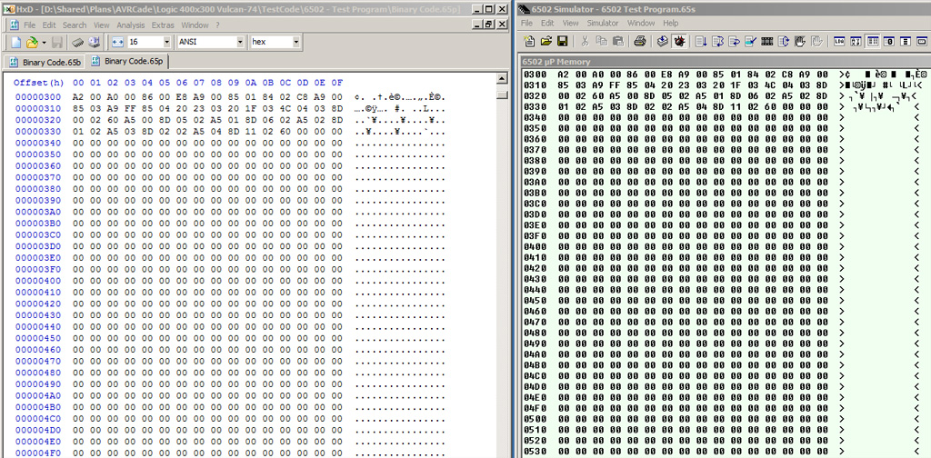Click the HxD scrollbar up arrow
The height and width of the screenshot is (458, 931).
pyautogui.click(x=502, y=80)
